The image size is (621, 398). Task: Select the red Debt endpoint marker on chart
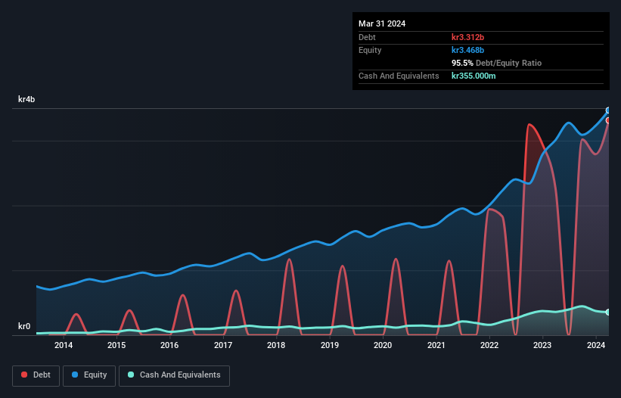point(608,120)
